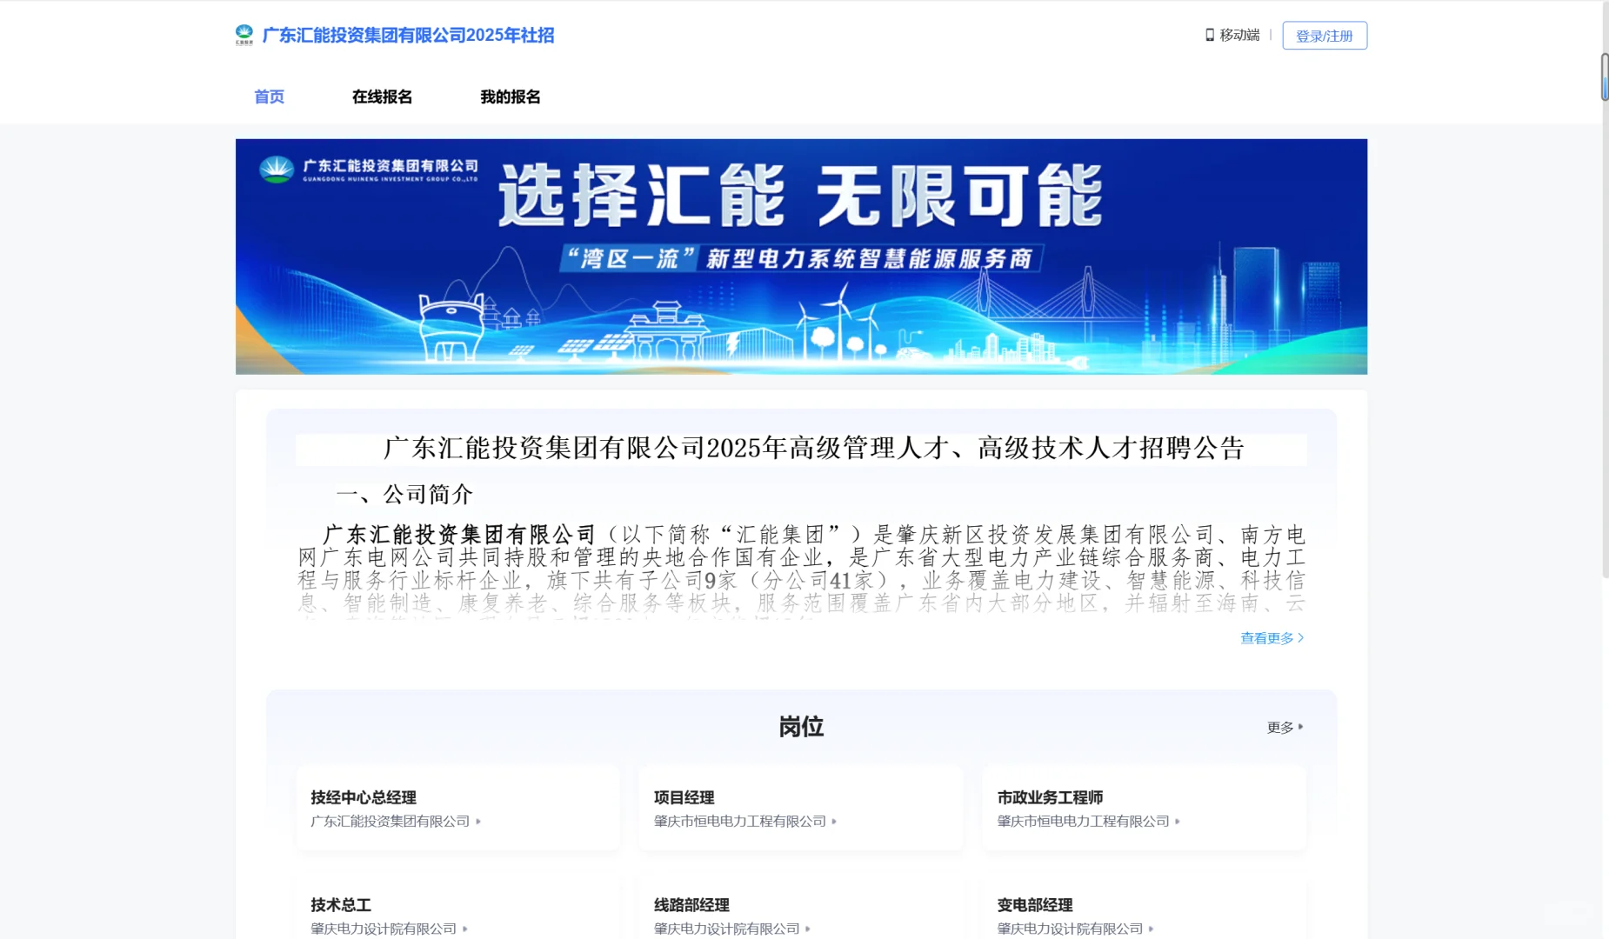Click 肇庆电力设计院有限公司 under 线路部经理
This screenshot has width=1609, height=939.
[727, 929]
